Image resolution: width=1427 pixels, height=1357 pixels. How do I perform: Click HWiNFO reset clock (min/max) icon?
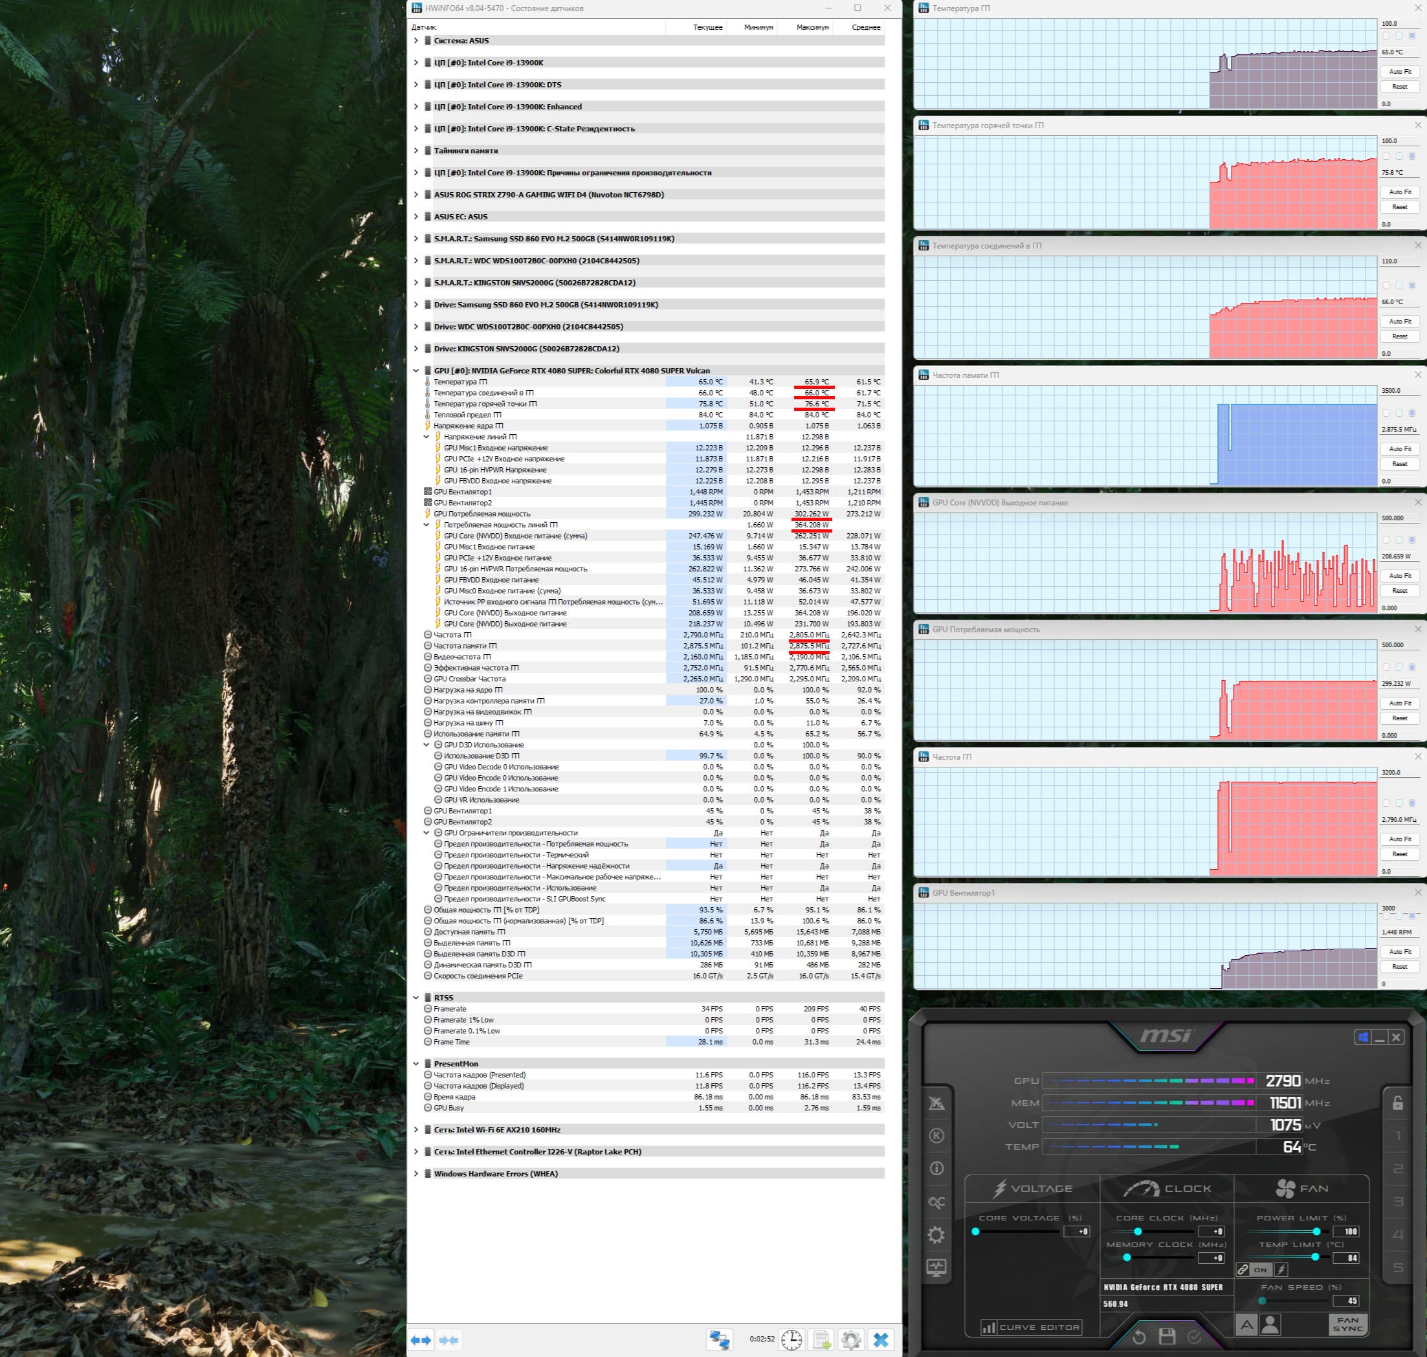point(791,1339)
